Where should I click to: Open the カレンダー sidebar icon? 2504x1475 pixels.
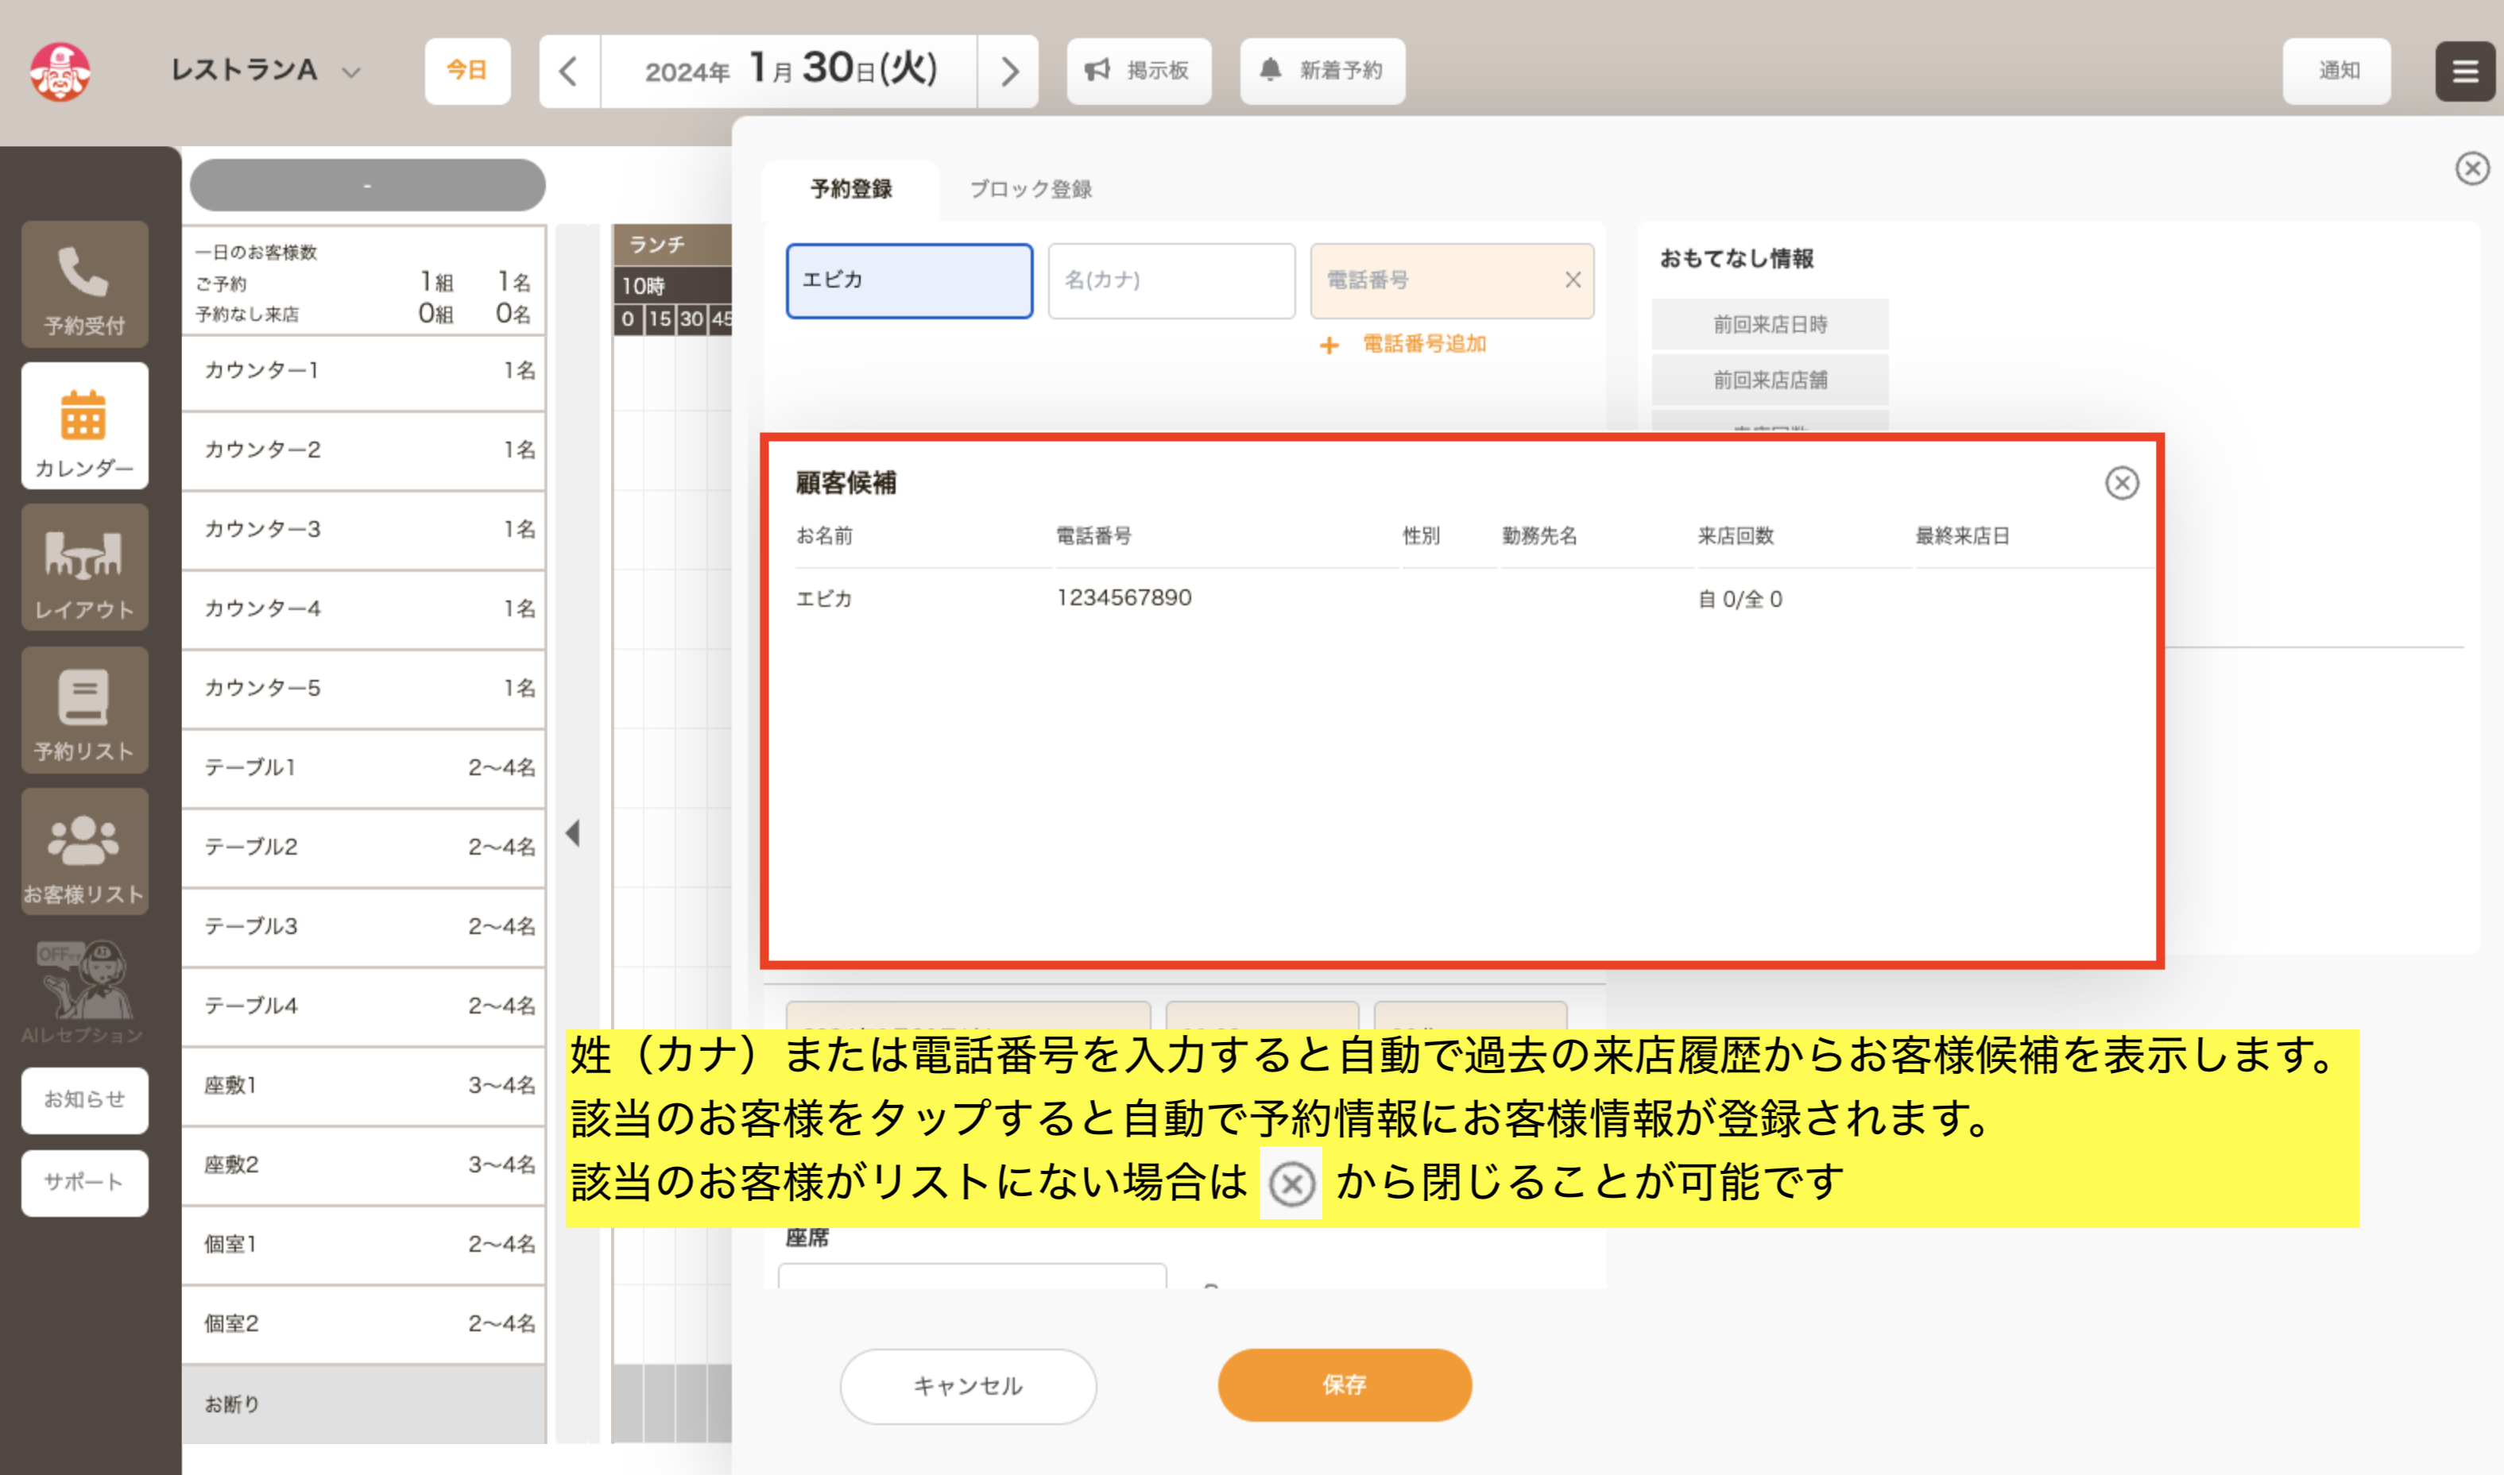click(84, 426)
